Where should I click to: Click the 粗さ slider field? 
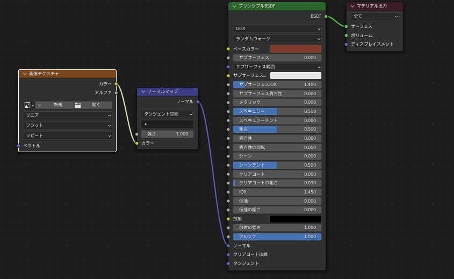tap(277, 129)
